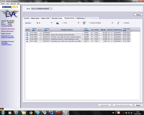Select the Service Contract radio button
Image resolution: width=144 pixels, height=115 pixels.
tap(90, 23)
